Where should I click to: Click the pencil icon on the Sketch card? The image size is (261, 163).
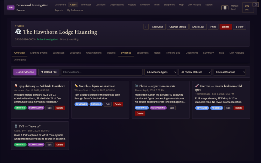[x=76, y=86]
